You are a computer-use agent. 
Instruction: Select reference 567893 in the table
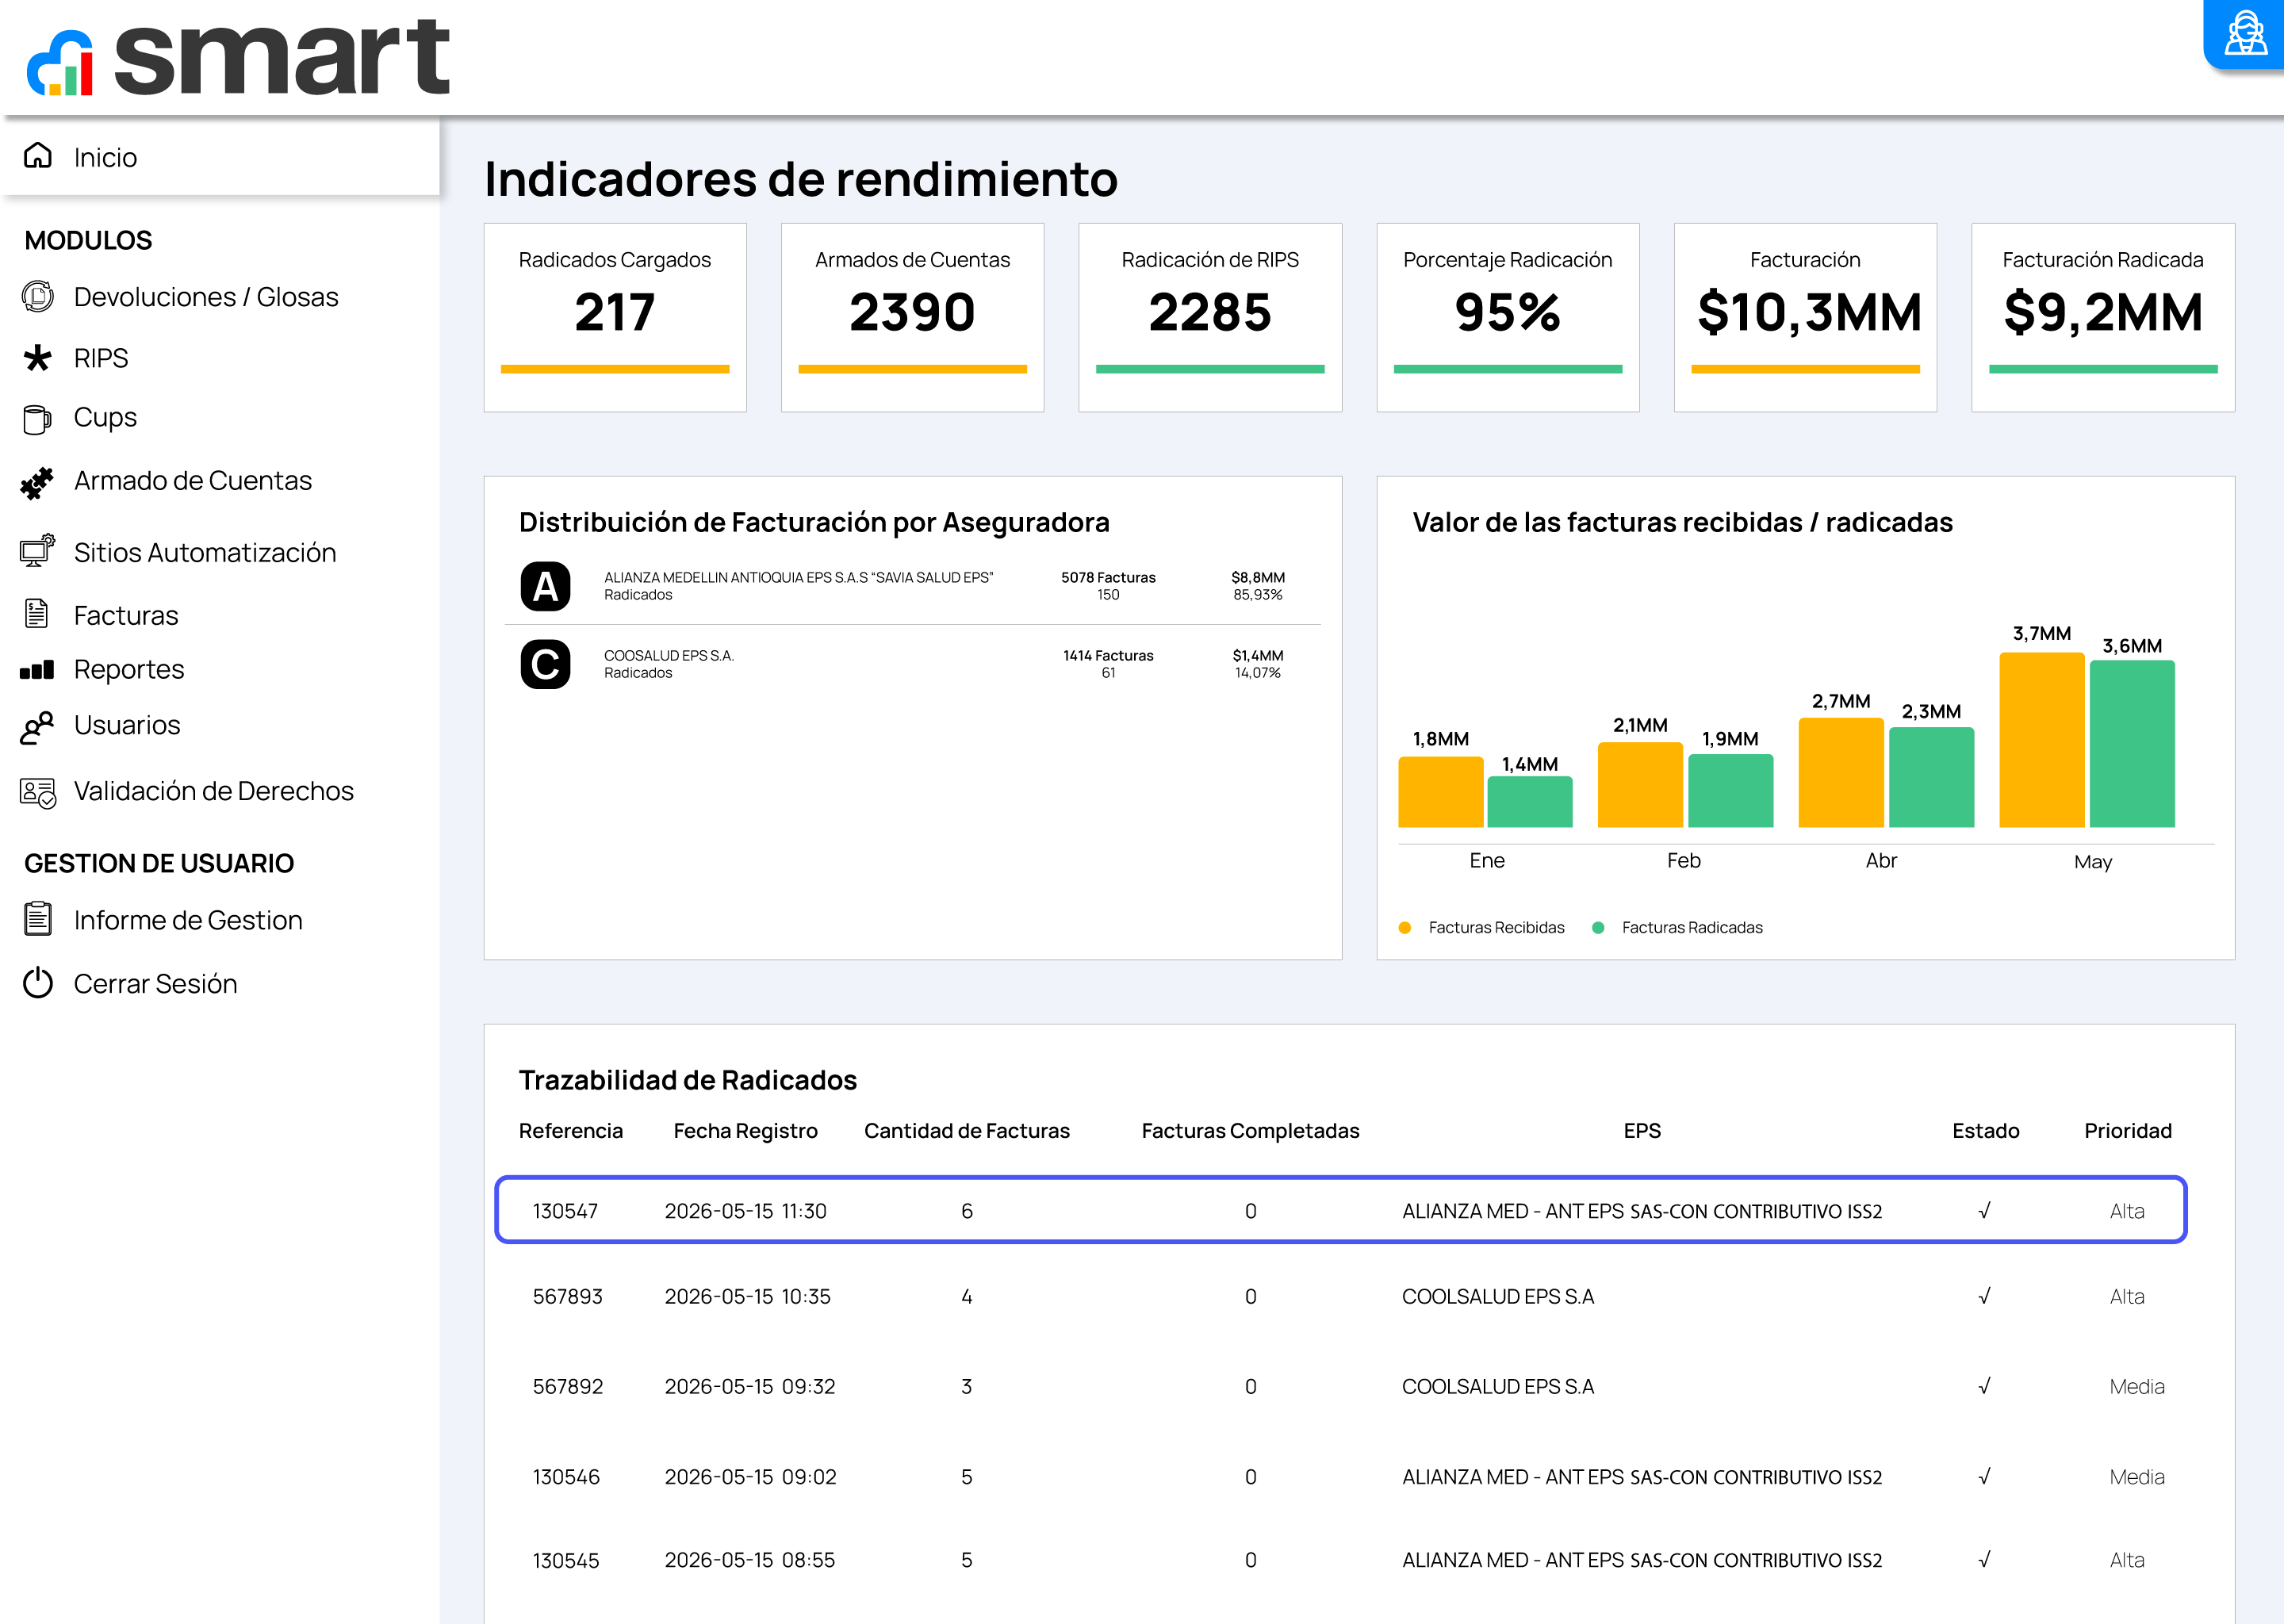(x=567, y=1297)
